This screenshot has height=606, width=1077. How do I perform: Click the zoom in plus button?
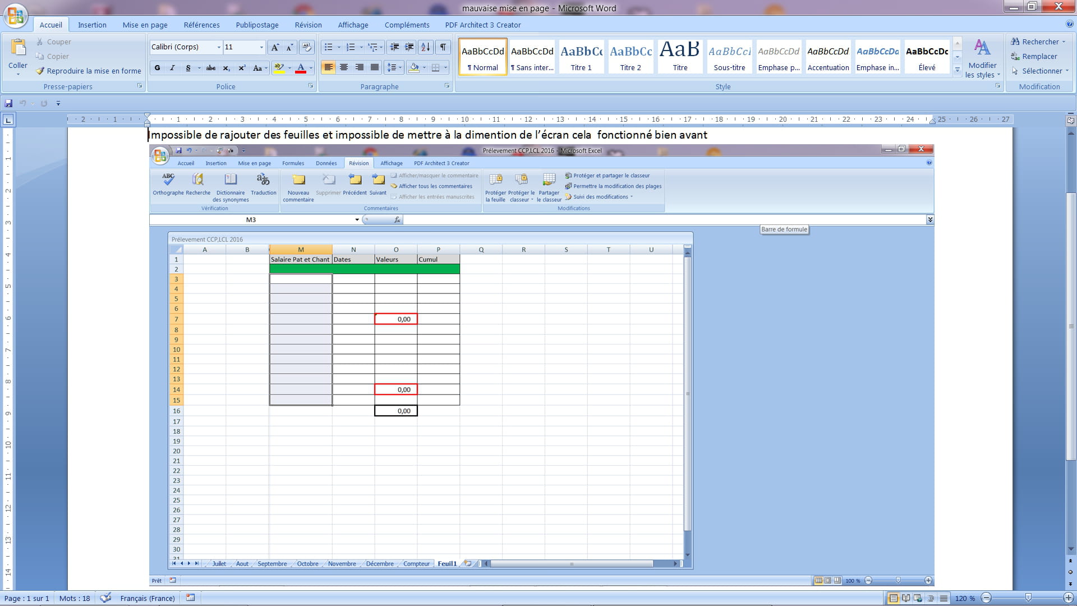click(1069, 598)
